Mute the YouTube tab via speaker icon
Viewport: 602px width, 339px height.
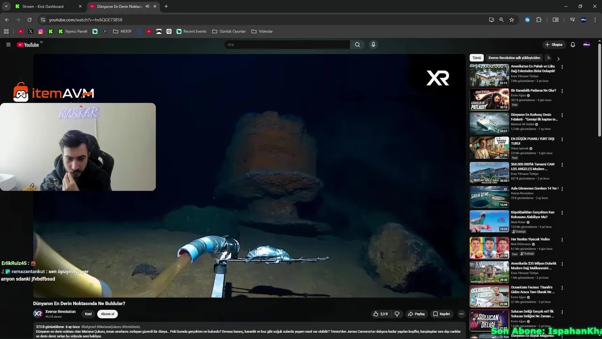(x=147, y=7)
